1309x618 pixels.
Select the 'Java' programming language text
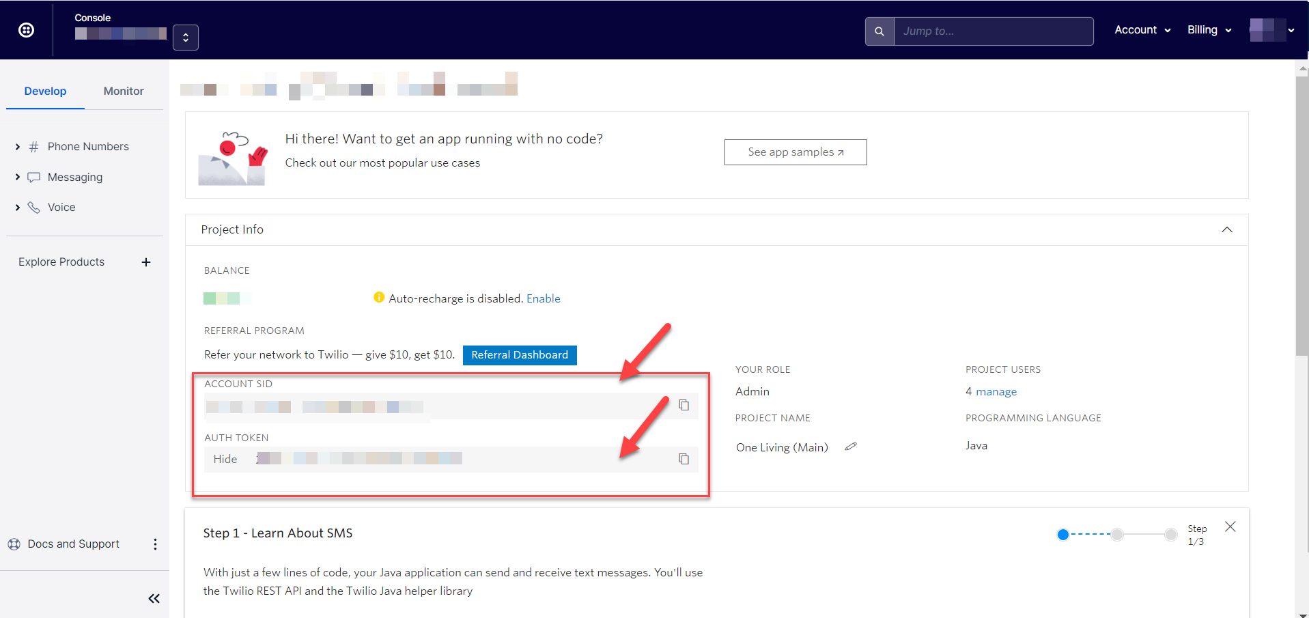pos(976,446)
